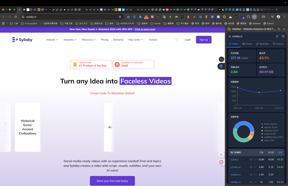
Task: Click the WebBar panel layout icon
Action: point(283,36)
